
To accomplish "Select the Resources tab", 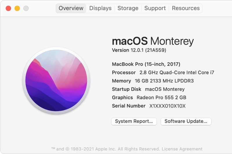I will tap(186, 8).
